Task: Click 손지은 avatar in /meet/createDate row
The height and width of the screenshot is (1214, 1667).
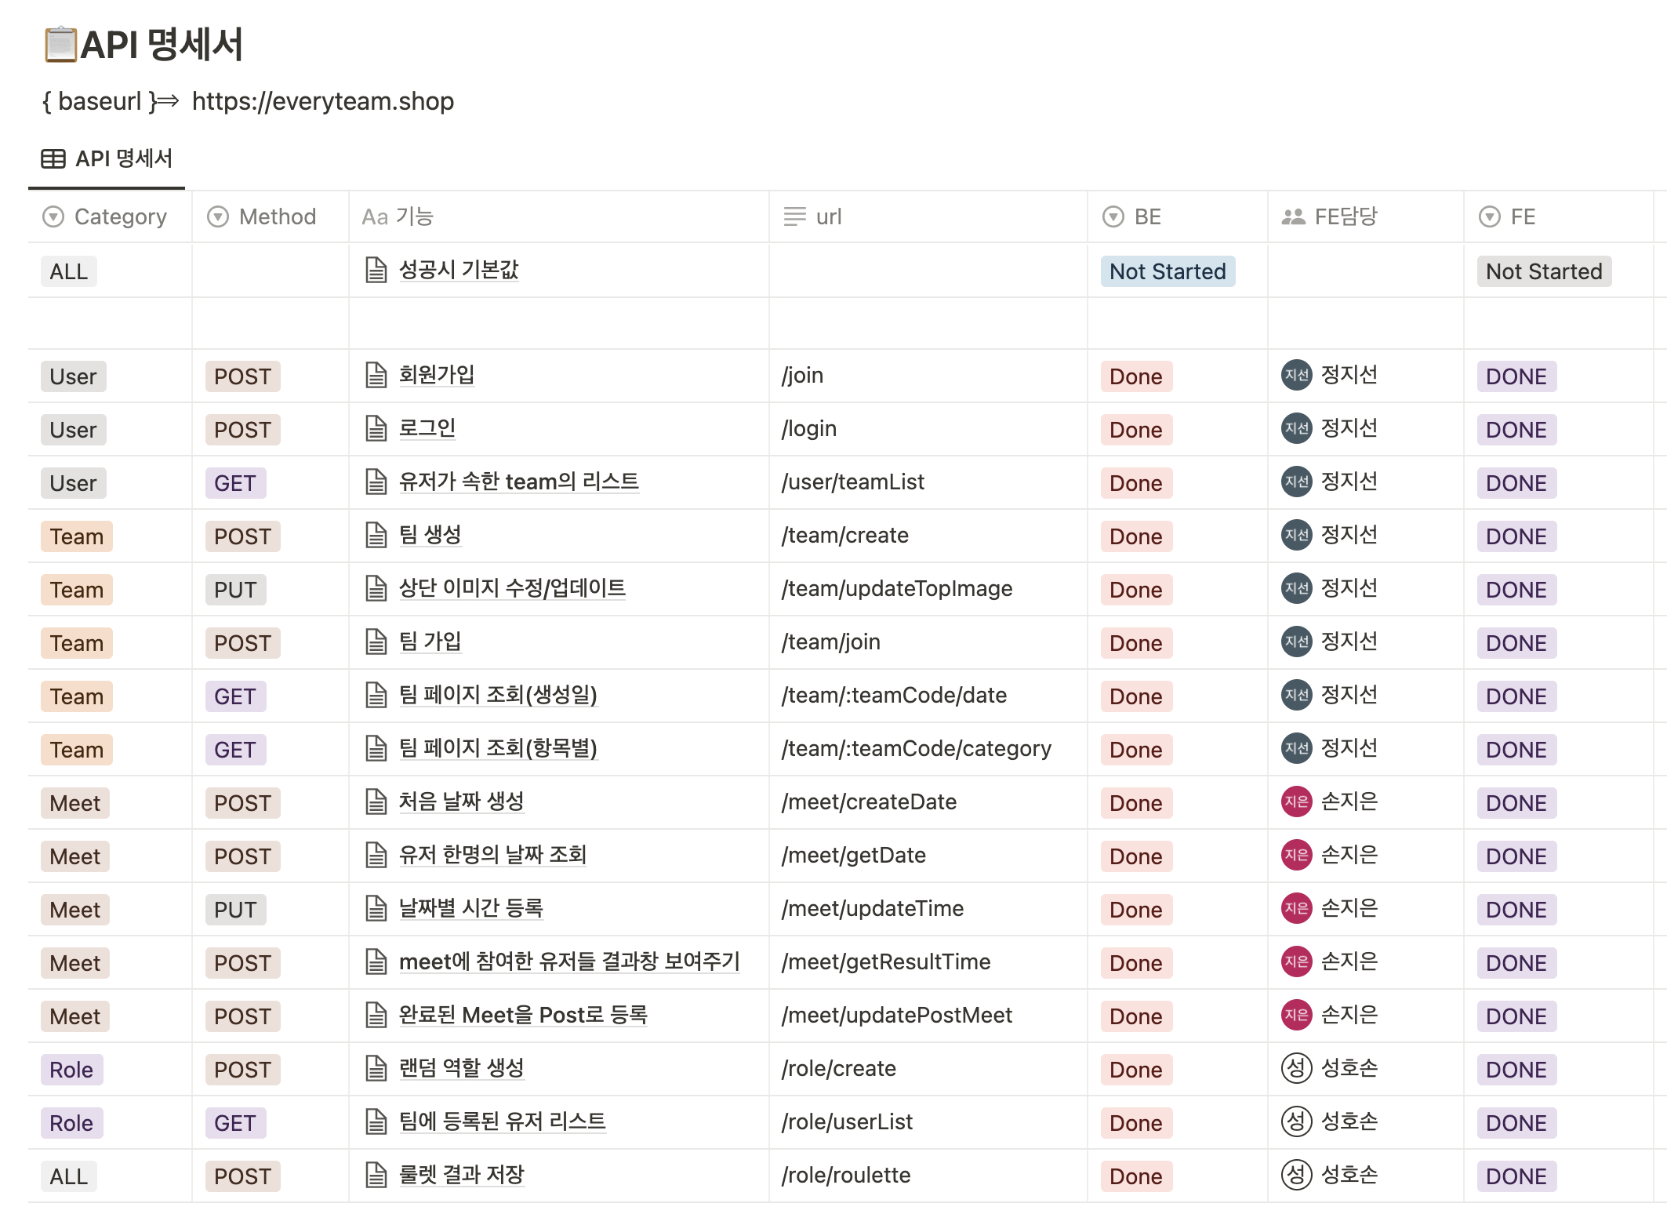Action: pyautogui.click(x=1296, y=801)
